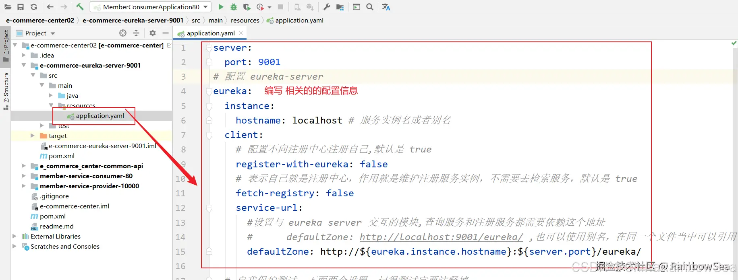Screen dimensions: 738x280
Task: Click breadcrumb e-commerce-center02
Action: pos(40,20)
